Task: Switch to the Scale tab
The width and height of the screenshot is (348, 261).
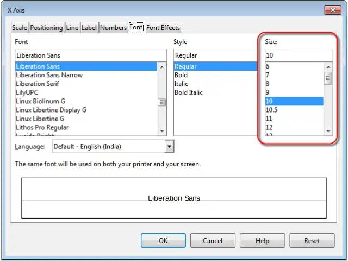Action: coord(20,28)
